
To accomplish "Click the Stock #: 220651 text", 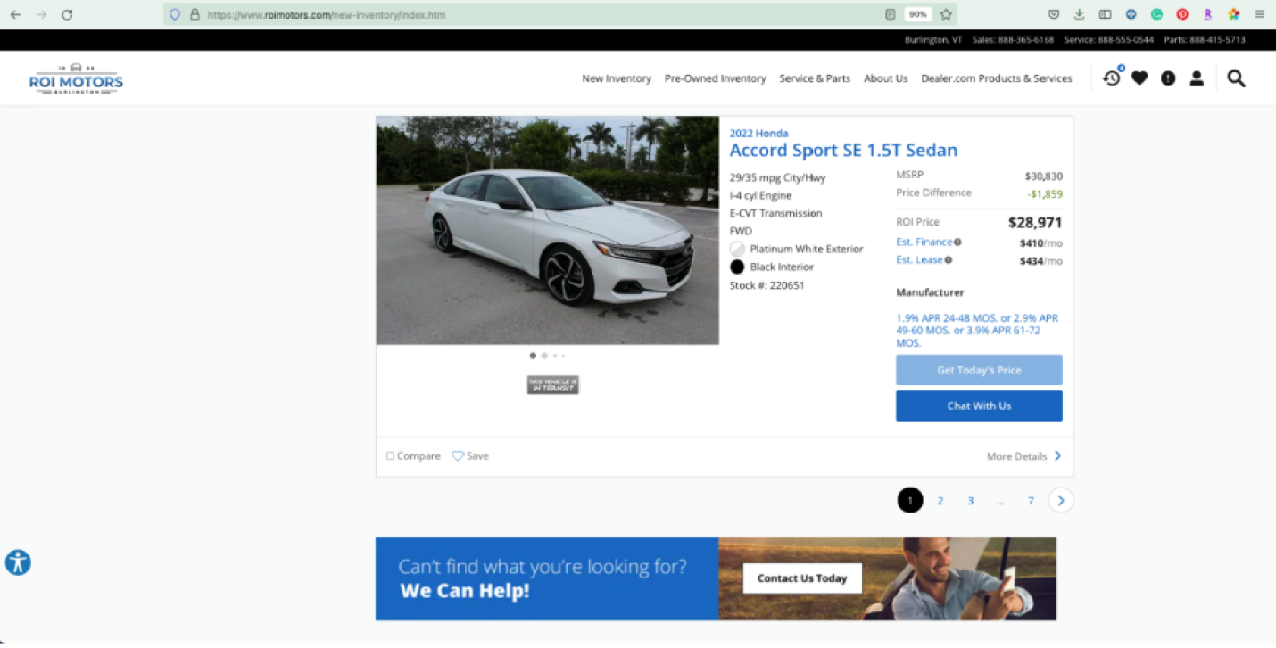I will click(766, 285).
